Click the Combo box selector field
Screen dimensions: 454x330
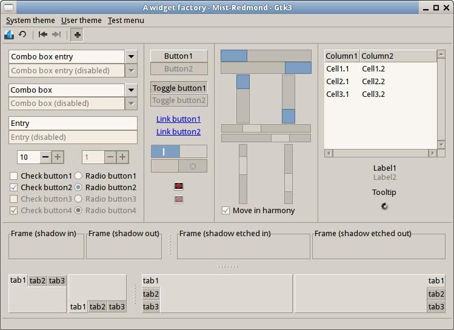pyautogui.click(x=67, y=90)
